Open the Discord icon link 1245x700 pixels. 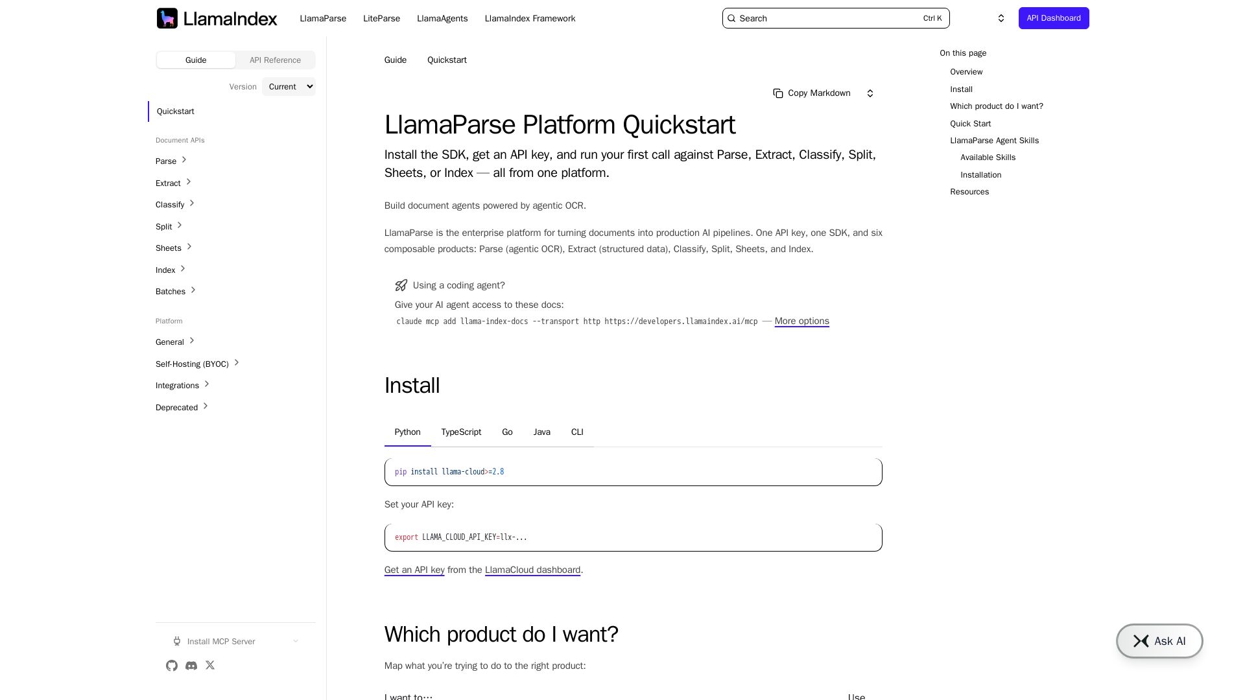click(x=191, y=666)
